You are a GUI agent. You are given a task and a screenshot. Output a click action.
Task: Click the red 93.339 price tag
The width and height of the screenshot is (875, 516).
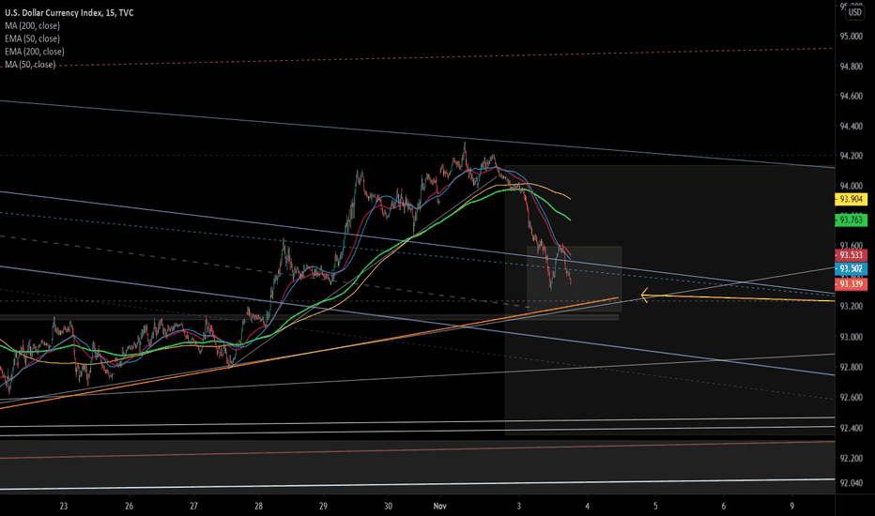pyautogui.click(x=851, y=284)
